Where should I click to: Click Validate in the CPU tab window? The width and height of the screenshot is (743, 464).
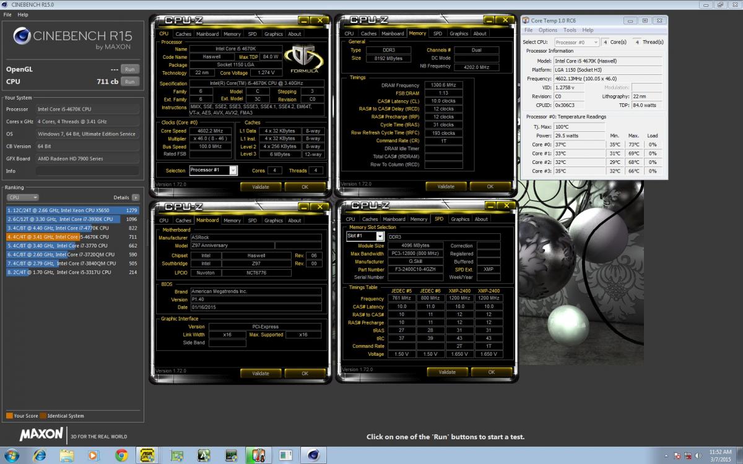coord(260,186)
